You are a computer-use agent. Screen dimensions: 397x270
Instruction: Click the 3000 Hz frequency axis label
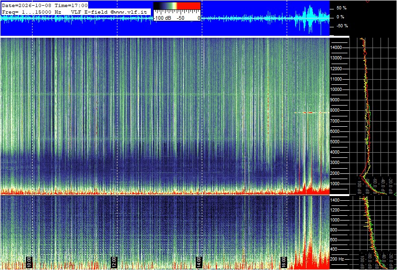(x=336, y=163)
